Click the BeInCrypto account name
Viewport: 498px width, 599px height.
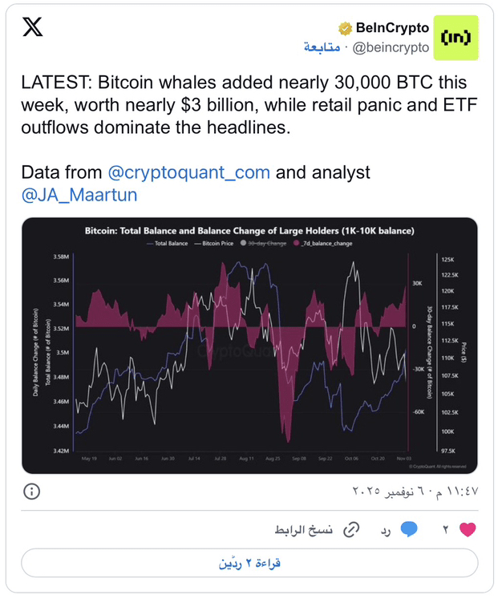pos(392,29)
